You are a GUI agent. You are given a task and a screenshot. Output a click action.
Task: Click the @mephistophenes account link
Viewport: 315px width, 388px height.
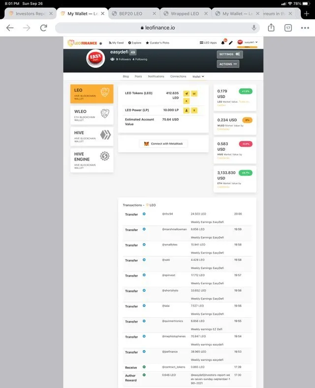pos(174,336)
